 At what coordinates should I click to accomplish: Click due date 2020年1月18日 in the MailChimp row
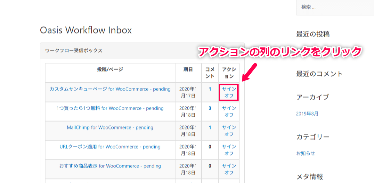click(188, 131)
